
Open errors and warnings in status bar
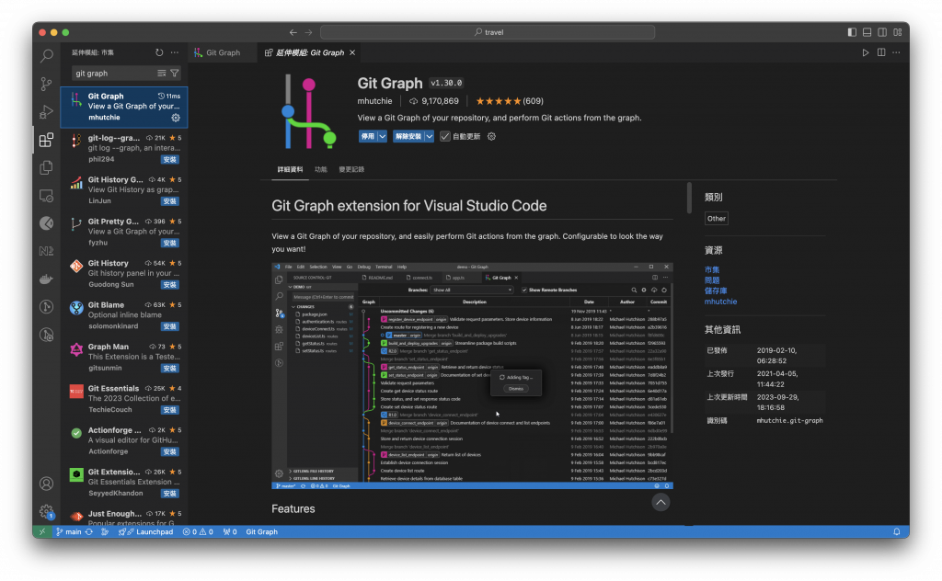pos(198,531)
